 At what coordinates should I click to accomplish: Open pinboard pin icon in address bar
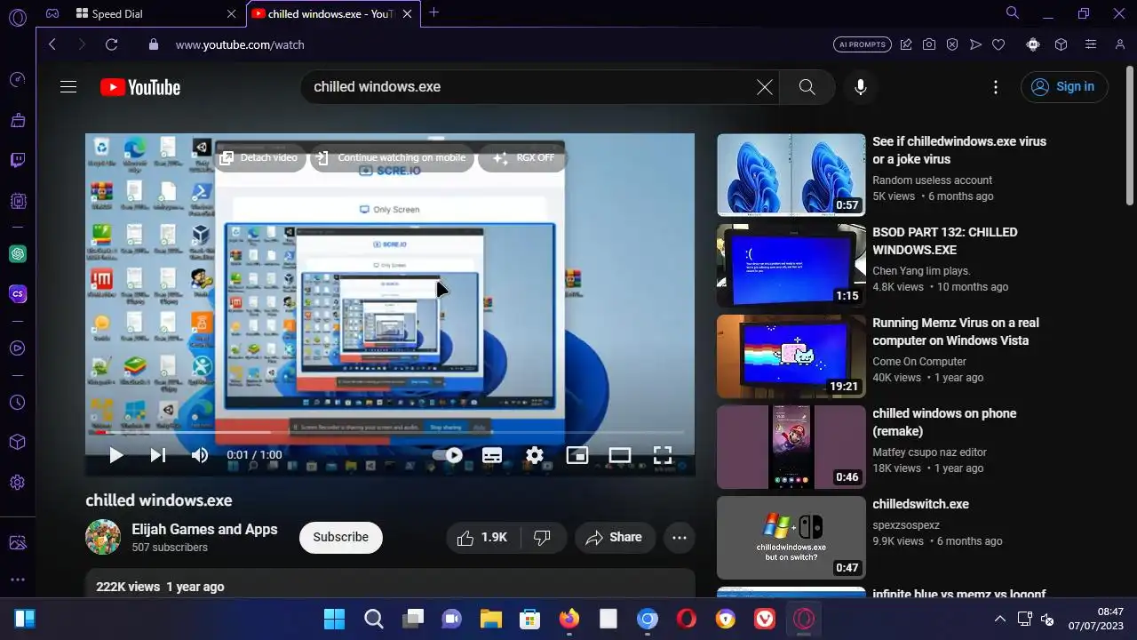(906, 44)
